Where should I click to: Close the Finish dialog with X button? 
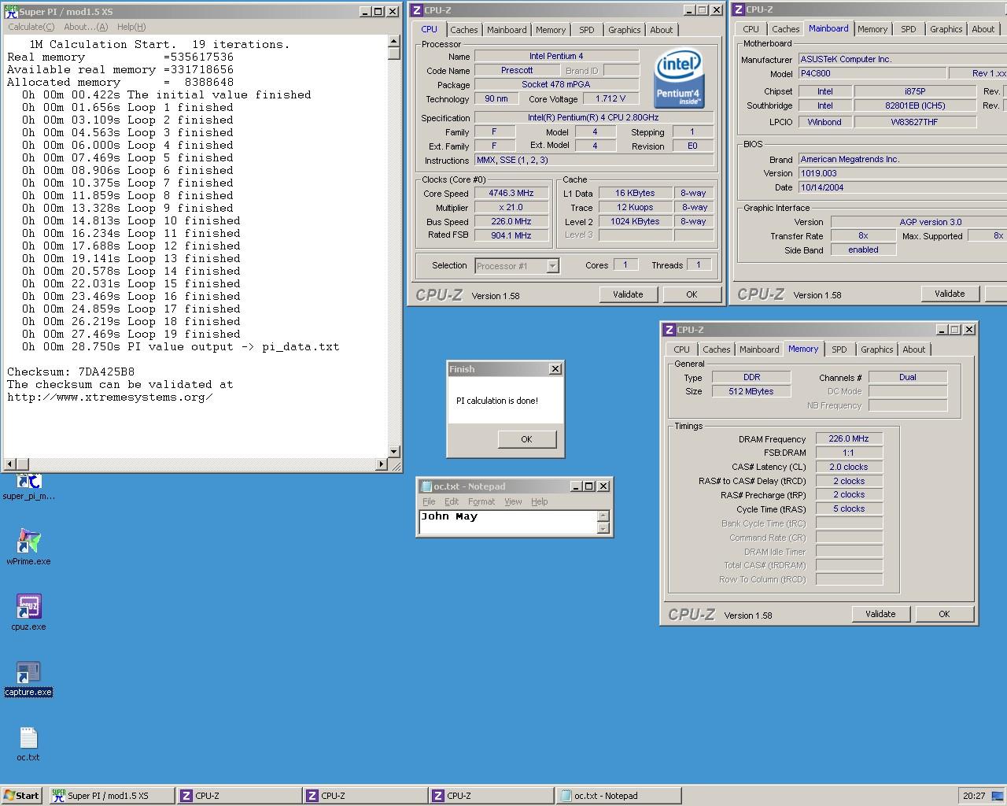click(555, 368)
